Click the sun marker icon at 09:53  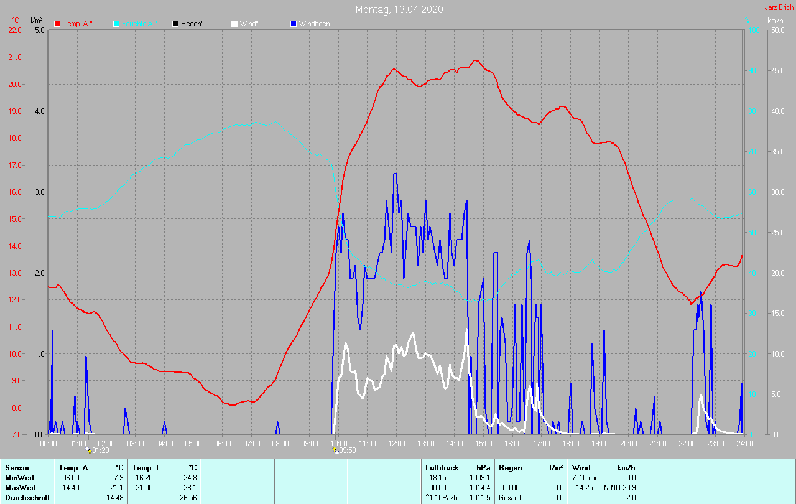click(336, 449)
